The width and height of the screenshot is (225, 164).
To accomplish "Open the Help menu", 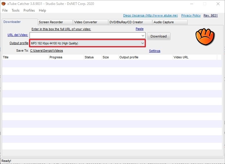I will pyautogui.click(x=42, y=10).
